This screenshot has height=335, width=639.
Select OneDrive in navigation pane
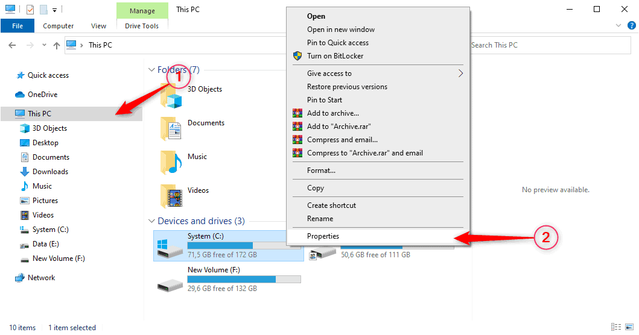point(42,95)
